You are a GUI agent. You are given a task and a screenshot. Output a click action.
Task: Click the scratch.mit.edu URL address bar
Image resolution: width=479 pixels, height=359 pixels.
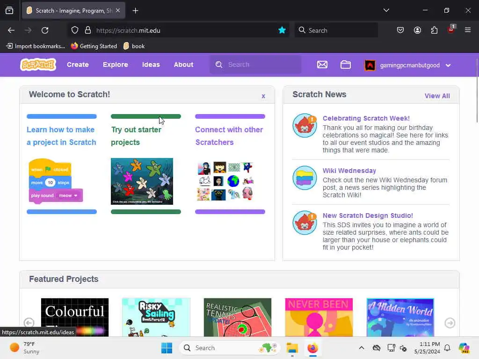pyautogui.click(x=178, y=30)
